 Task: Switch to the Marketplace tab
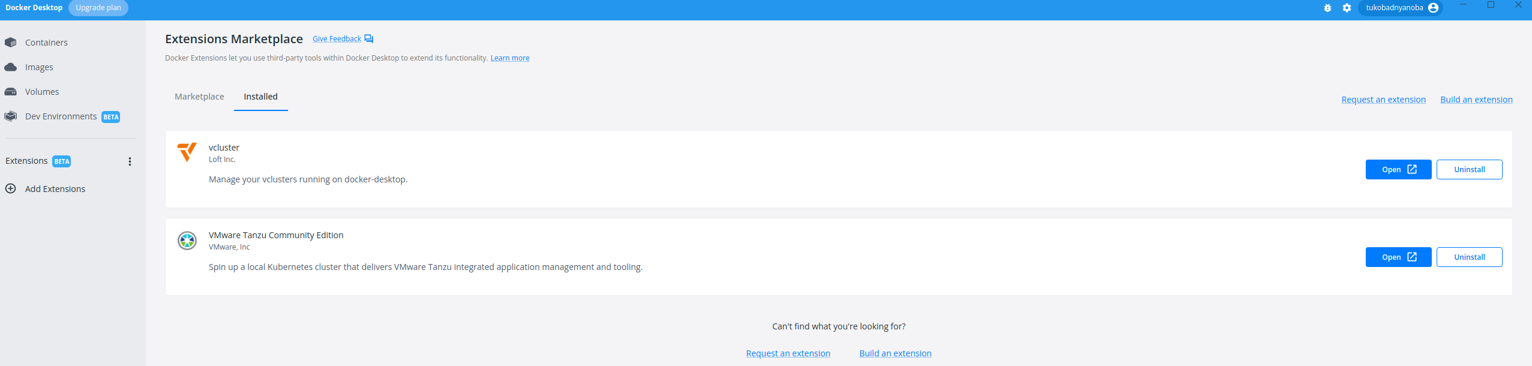199,97
